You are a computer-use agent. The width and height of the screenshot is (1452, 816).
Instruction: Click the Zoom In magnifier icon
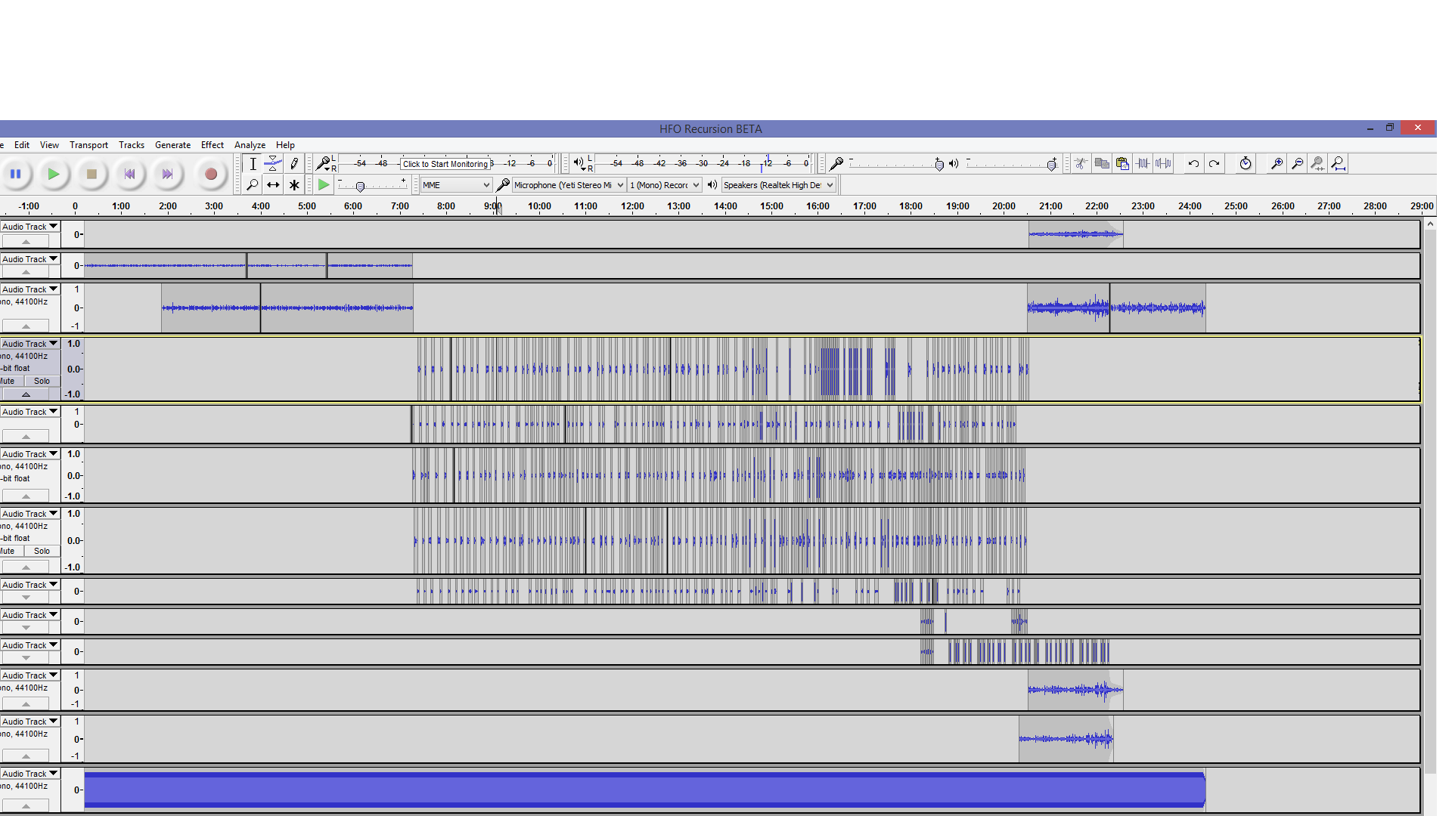[1277, 163]
